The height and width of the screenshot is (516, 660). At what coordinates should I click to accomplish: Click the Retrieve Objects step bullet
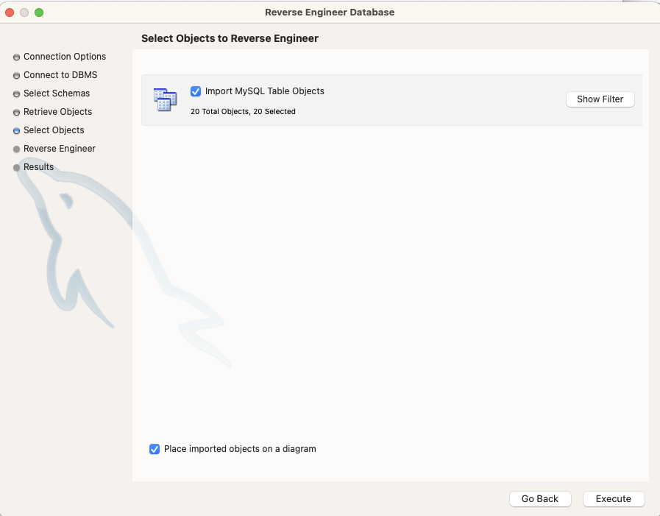16,113
